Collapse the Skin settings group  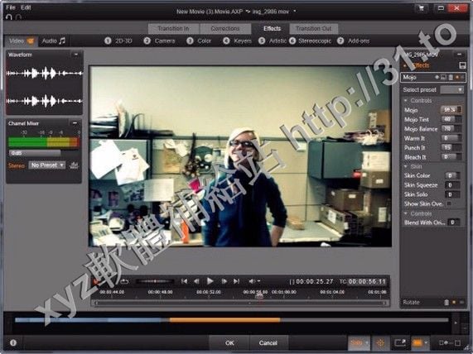pos(406,166)
